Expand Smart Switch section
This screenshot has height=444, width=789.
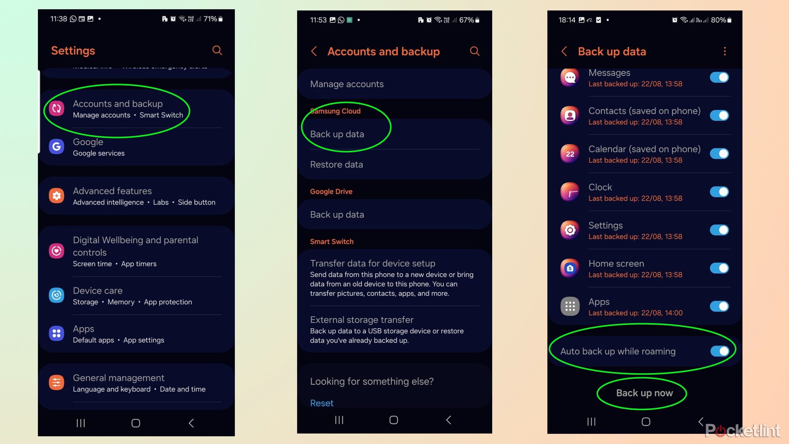point(332,241)
